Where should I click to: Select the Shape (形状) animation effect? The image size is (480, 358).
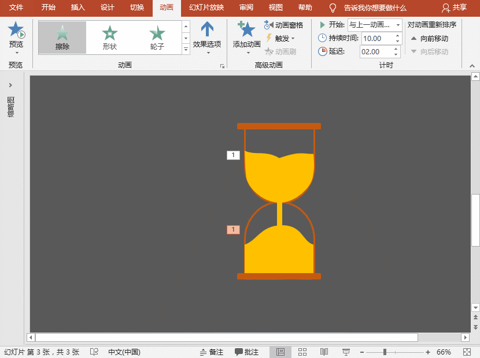[110, 38]
